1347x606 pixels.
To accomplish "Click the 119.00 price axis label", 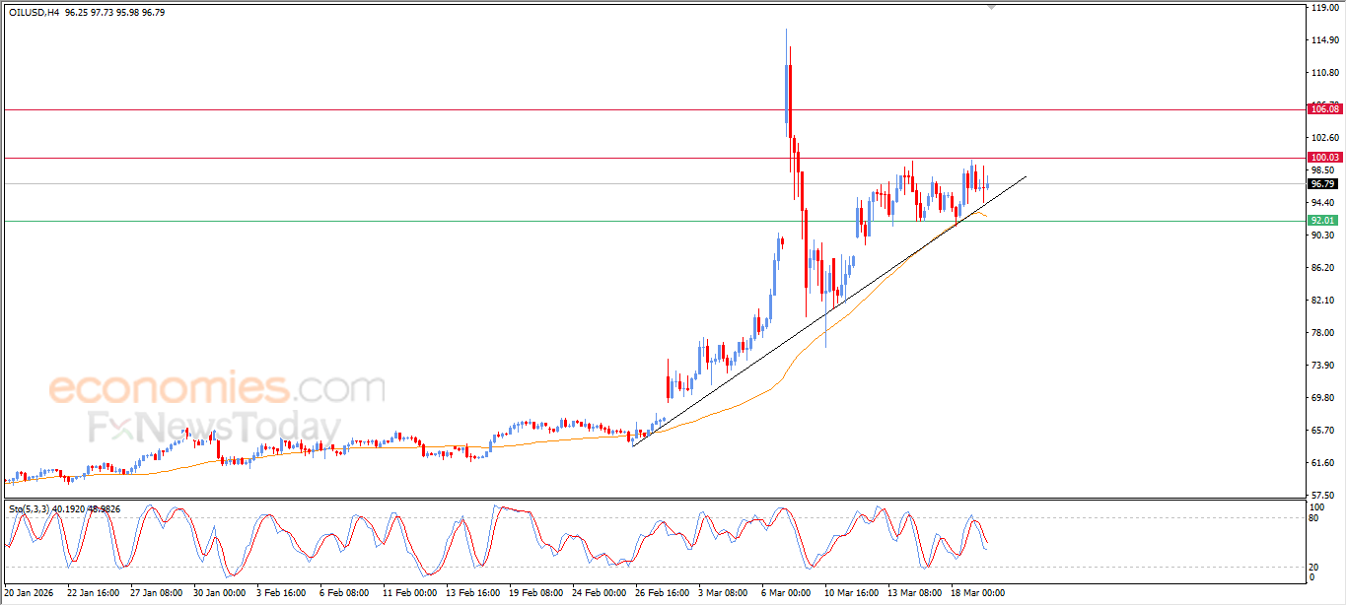I will click(1324, 7).
